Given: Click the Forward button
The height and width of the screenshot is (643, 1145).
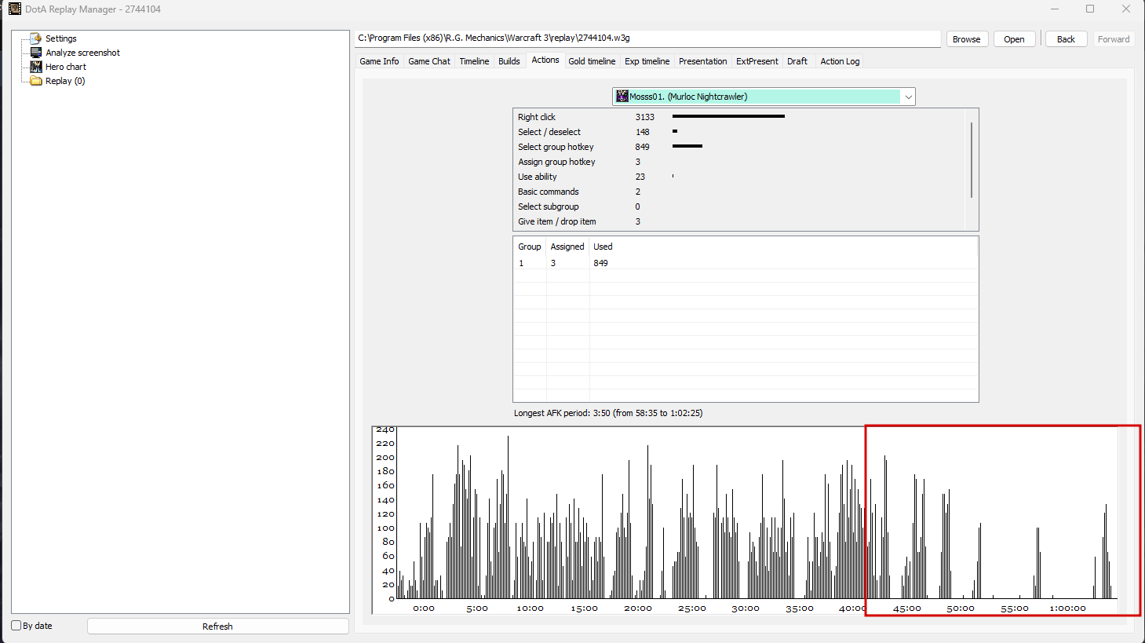Looking at the screenshot, I should tap(1114, 39).
